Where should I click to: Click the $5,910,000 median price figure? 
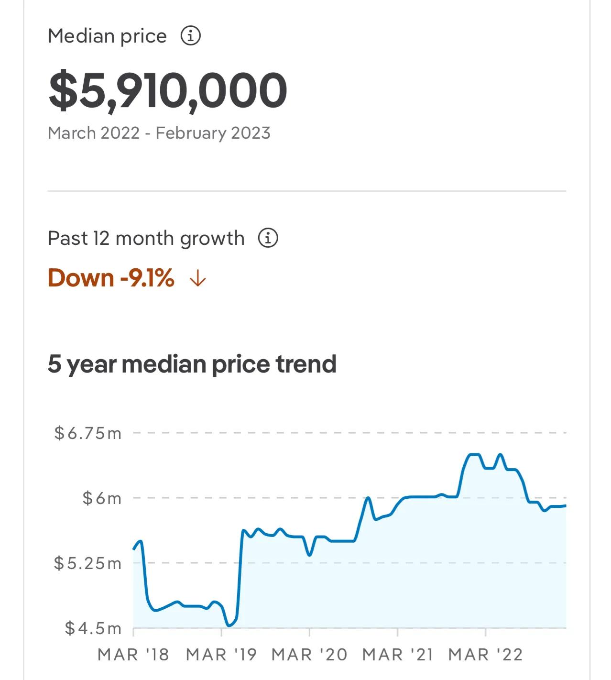[x=168, y=91]
